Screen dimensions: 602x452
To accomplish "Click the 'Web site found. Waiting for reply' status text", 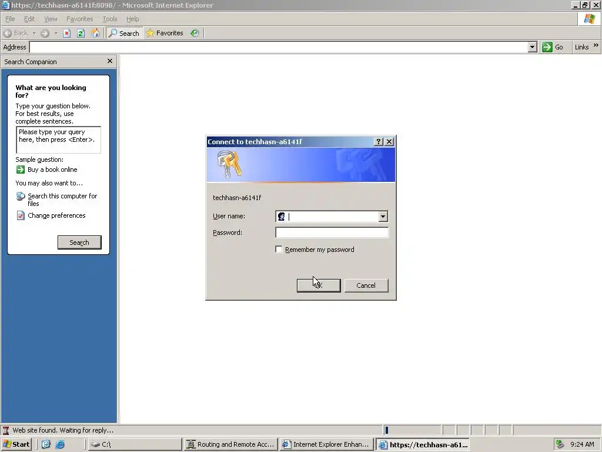I will (63, 430).
